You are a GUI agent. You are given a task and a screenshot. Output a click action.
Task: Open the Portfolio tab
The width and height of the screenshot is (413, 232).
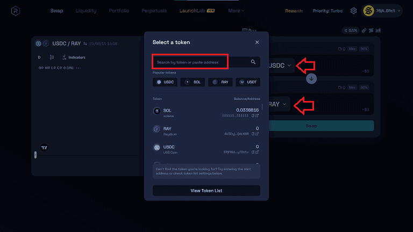(x=119, y=11)
